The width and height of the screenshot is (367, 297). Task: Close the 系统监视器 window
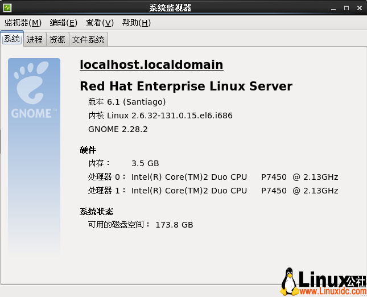[360, 8]
